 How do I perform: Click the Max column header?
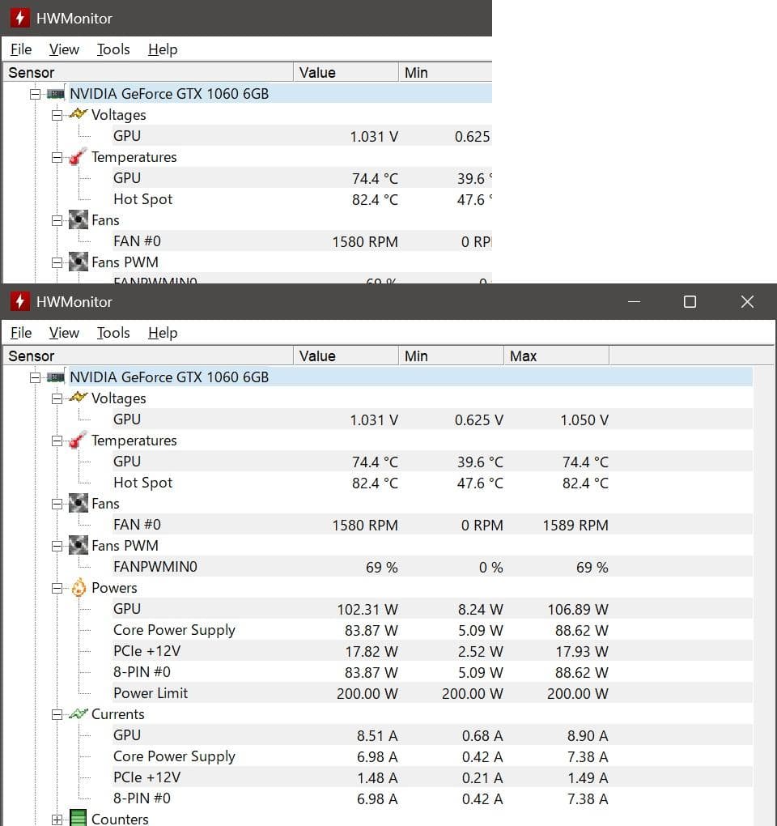pos(556,356)
